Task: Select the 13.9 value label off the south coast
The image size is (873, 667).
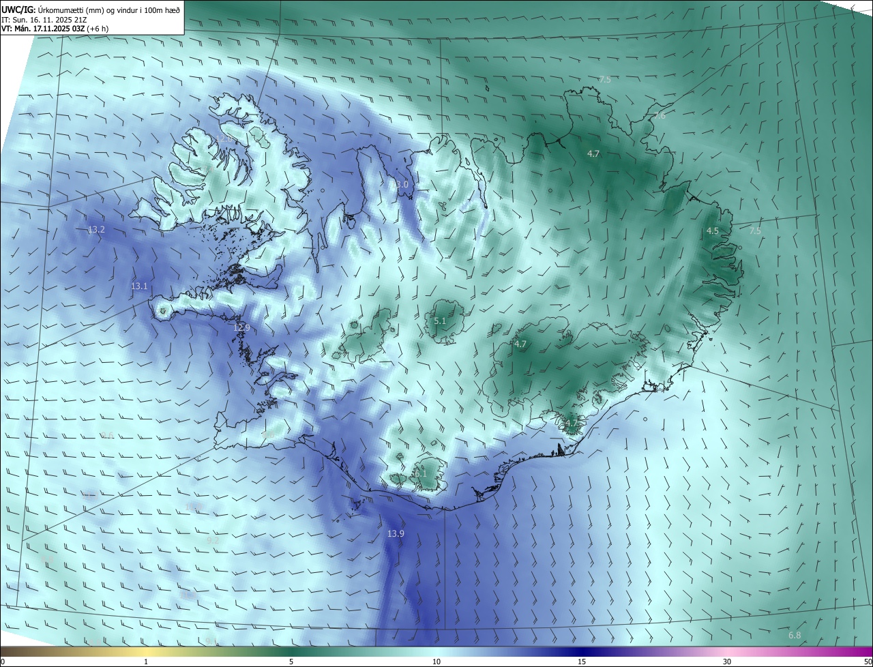Action: (x=396, y=533)
